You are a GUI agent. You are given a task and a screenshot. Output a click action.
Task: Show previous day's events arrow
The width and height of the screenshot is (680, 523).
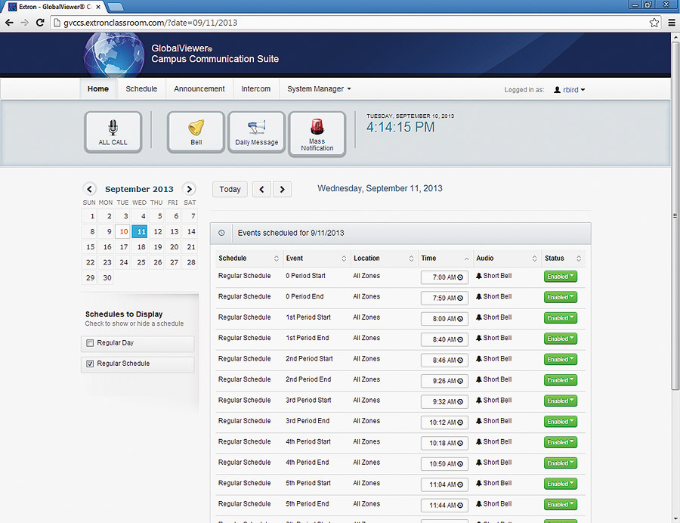click(x=261, y=189)
